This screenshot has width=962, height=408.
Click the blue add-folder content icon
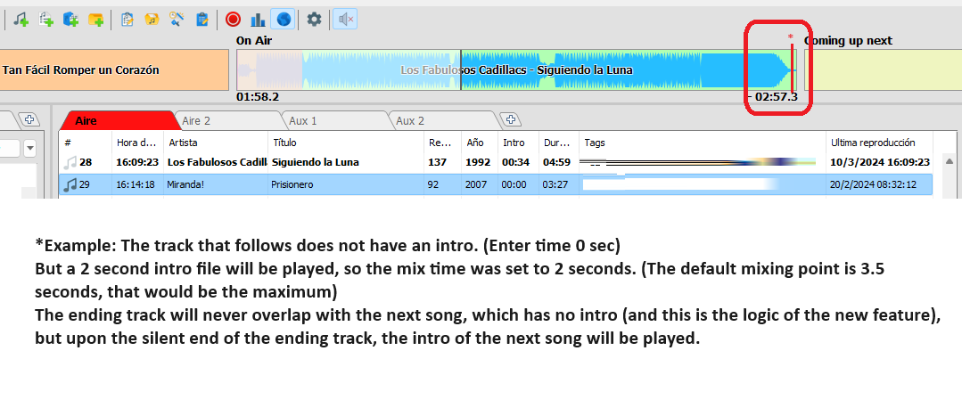coord(70,19)
